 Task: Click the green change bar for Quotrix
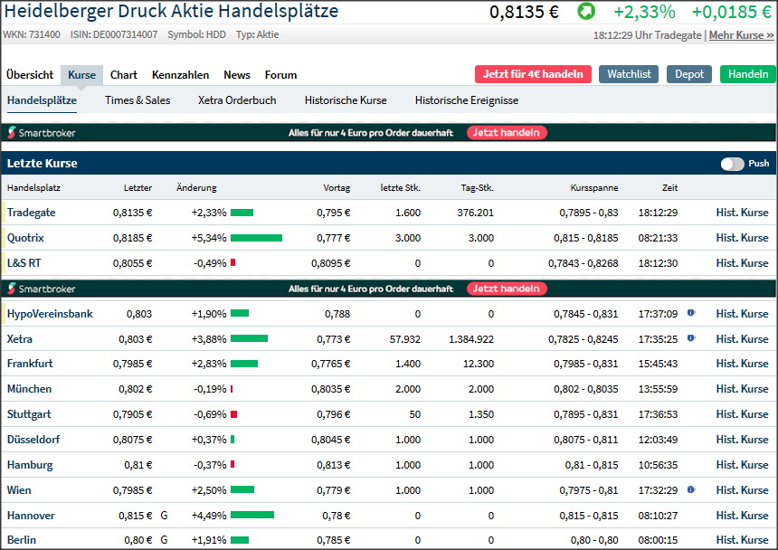click(x=256, y=238)
